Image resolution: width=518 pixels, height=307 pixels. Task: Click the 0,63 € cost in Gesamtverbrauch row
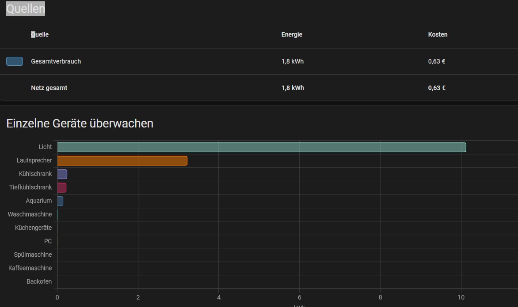click(436, 61)
